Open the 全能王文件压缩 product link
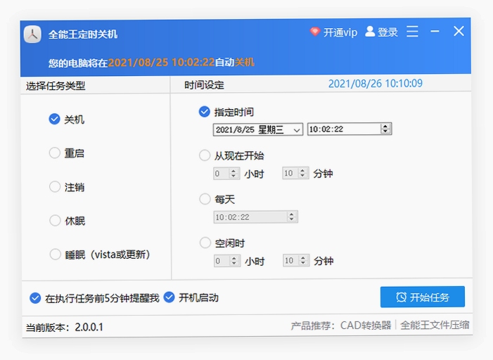 coord(435,325)
